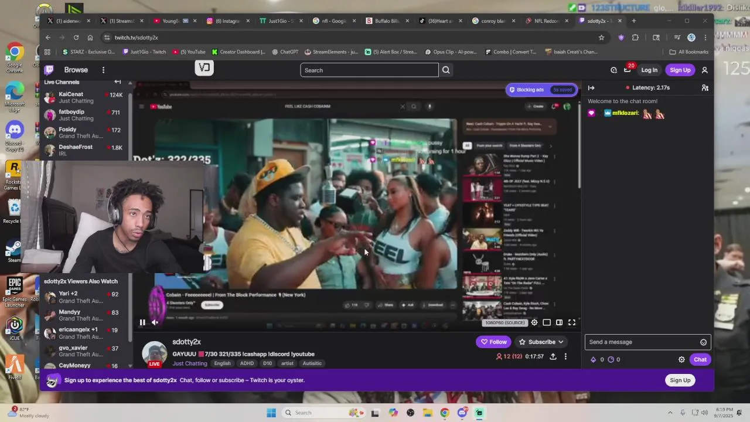
Task: Open Google Chrome desktop shortcut
Action: click(15, 58)
